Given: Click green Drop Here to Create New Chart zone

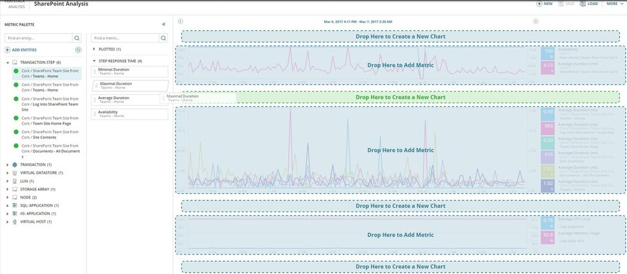Looking at the screenshot, I should coord(401,97).
